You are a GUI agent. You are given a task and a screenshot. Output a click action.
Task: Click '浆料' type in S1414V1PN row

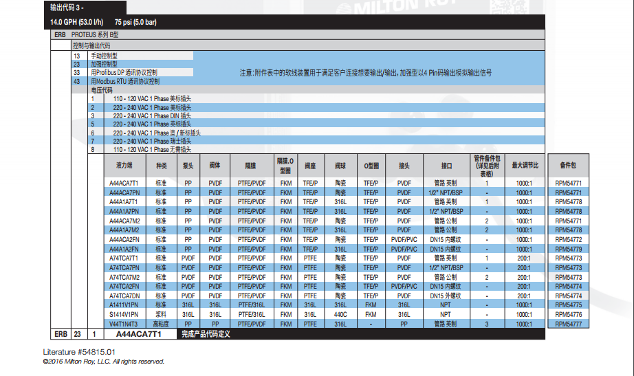coord(161,315)
